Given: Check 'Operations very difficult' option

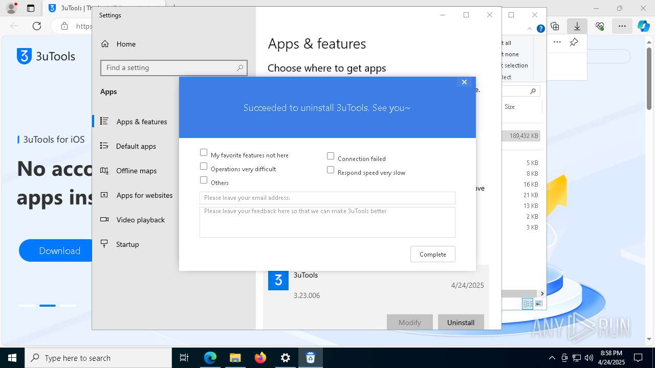Looking at the screenshot, I should coord(204,166).
